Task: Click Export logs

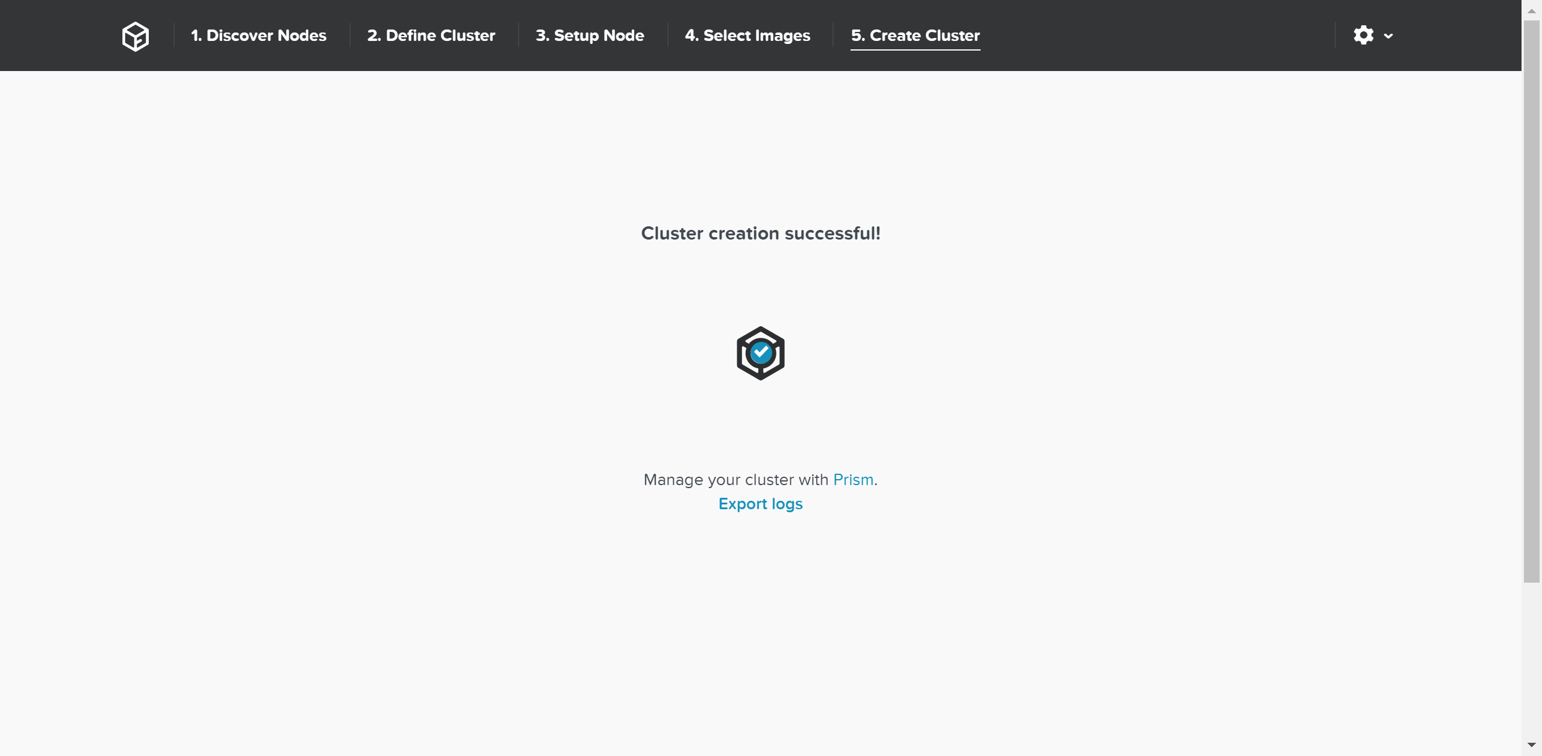Action: (x=760, y=504)
